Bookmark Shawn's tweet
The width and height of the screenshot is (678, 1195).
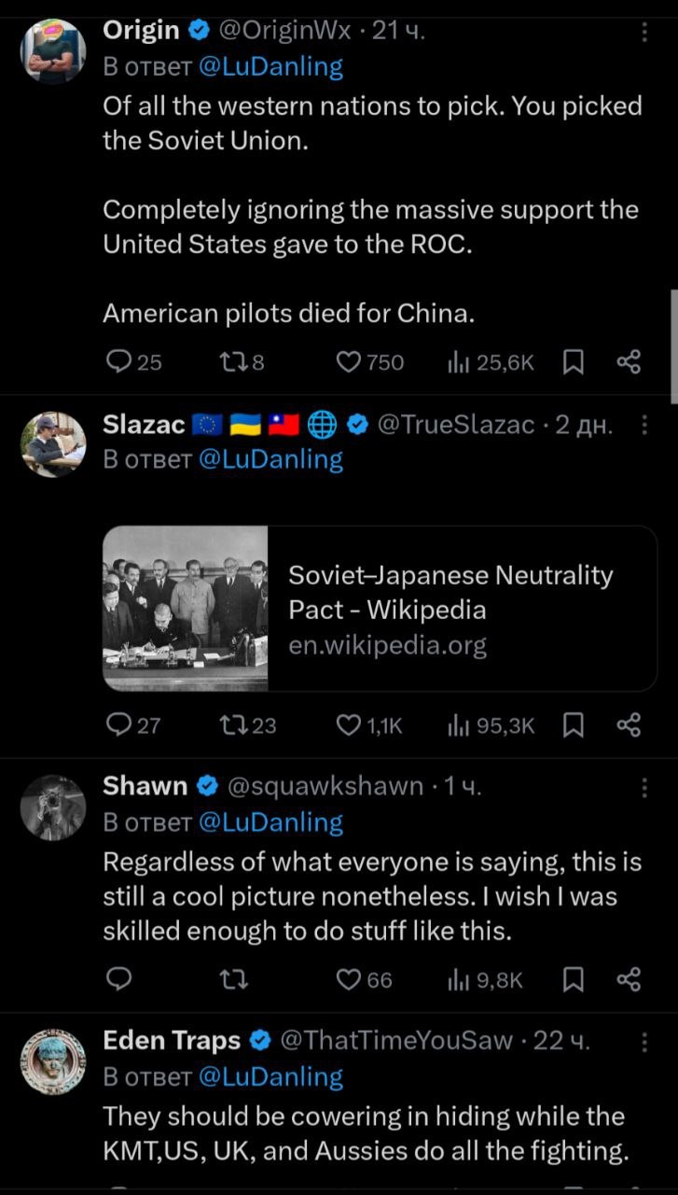574,979
